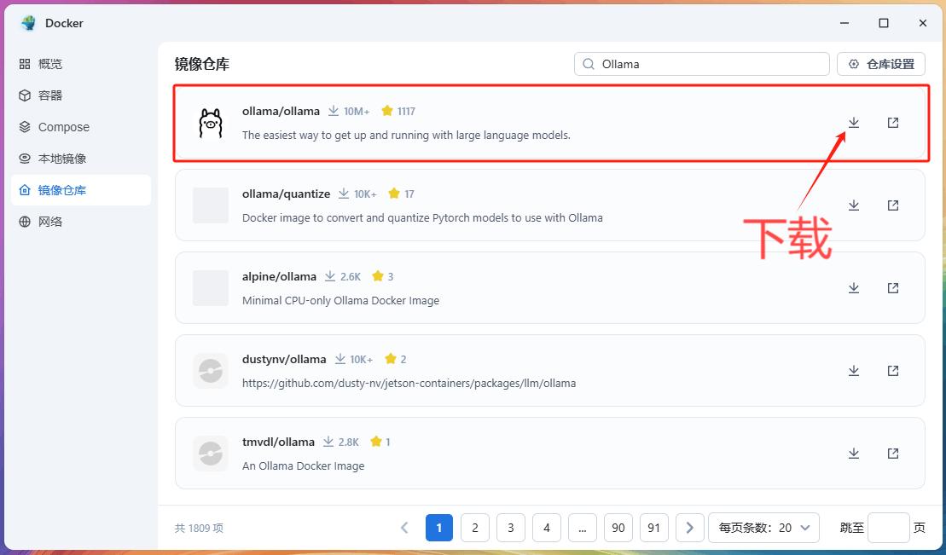Screen dimensions: 946x555
Task: Select page 2 in pagination
Action: coord(474,528)
